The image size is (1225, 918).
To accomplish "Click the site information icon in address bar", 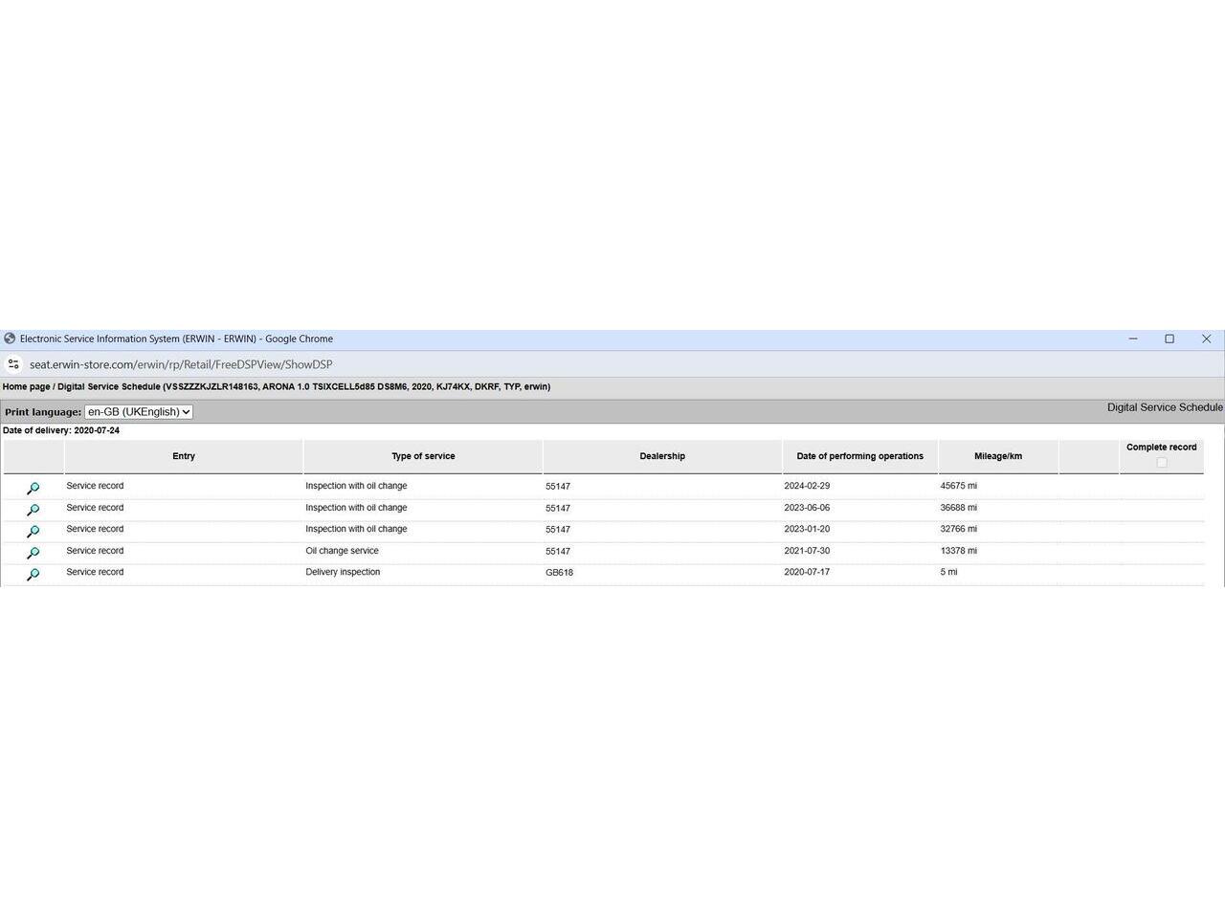I will point(13,364).
